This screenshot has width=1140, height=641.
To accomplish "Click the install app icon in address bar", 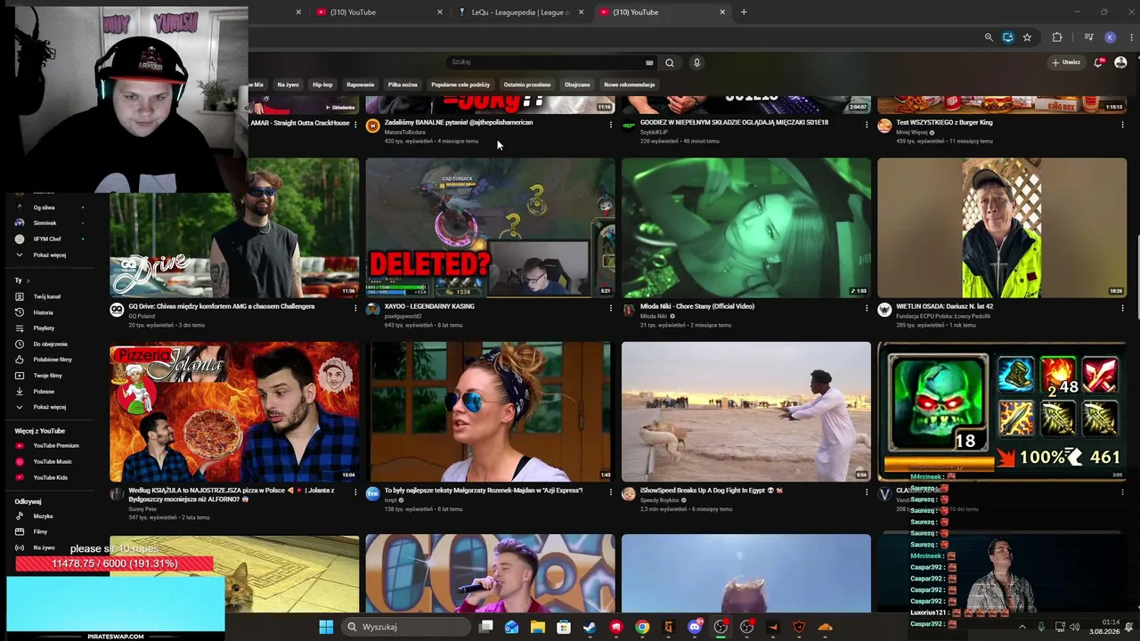I will coord(1008,37).
